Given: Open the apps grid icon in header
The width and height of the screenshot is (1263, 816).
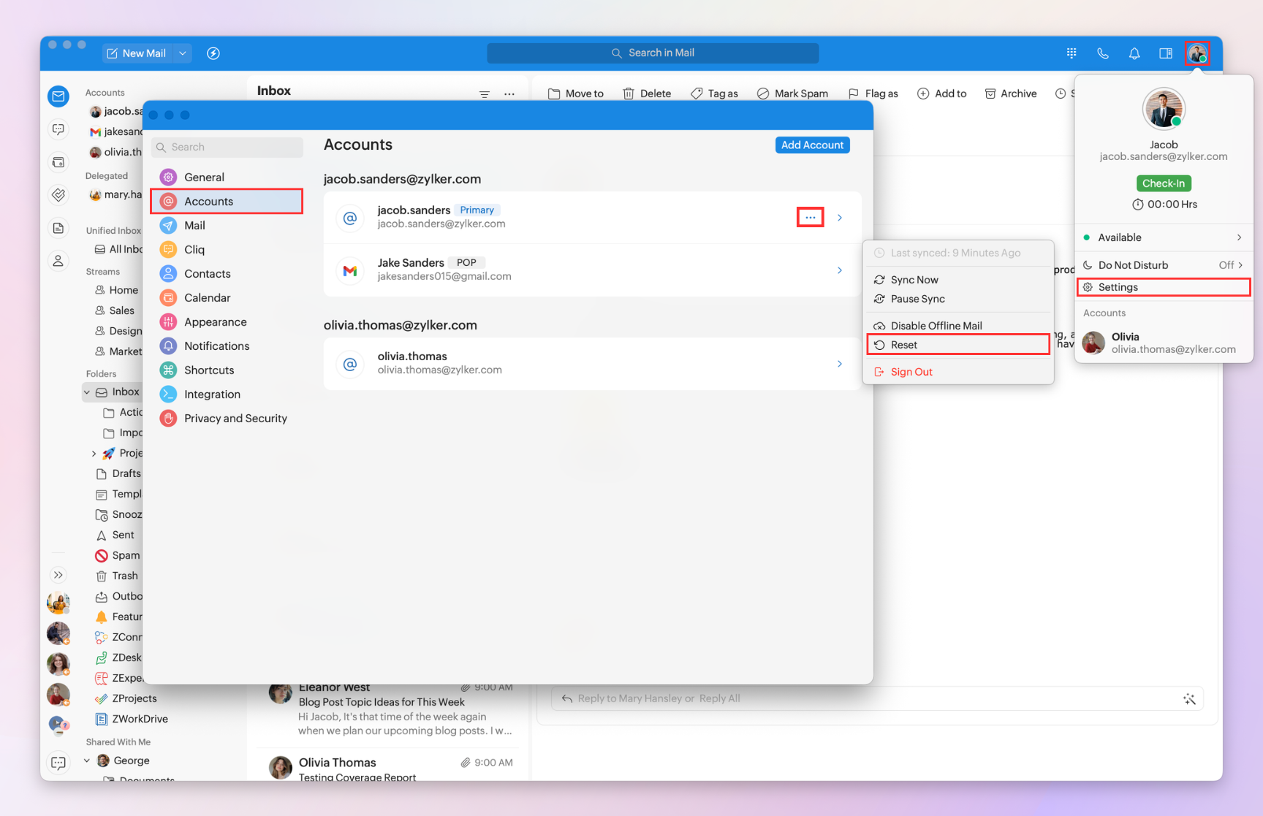Looking at the screenshot, I should point(1072,53).
